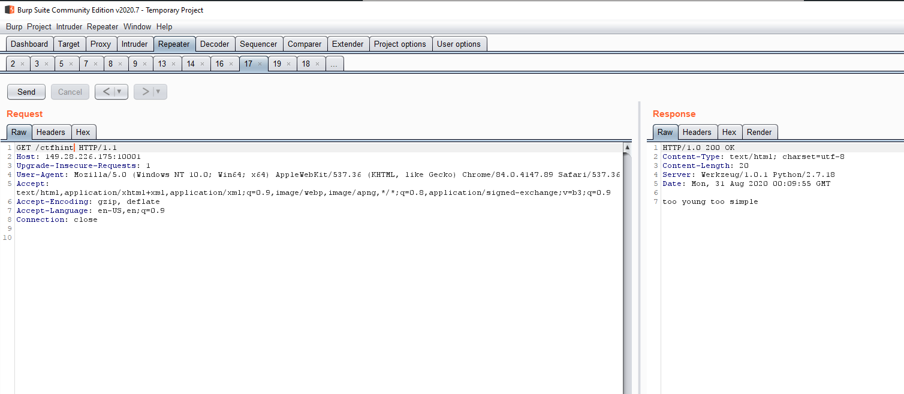
Task: Click the 'Connection: close' header line
Action: [x=57, y=219]
